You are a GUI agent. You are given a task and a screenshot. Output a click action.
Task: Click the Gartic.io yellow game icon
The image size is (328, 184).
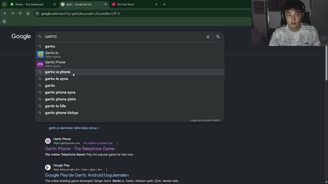40,54
